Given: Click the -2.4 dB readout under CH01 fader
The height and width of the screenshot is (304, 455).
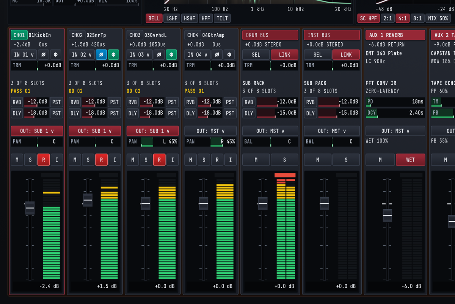Looking at the screenshot, I should point(49,286).
